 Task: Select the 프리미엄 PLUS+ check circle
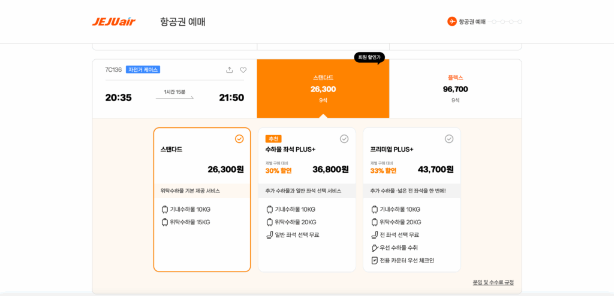pos(449,139)
